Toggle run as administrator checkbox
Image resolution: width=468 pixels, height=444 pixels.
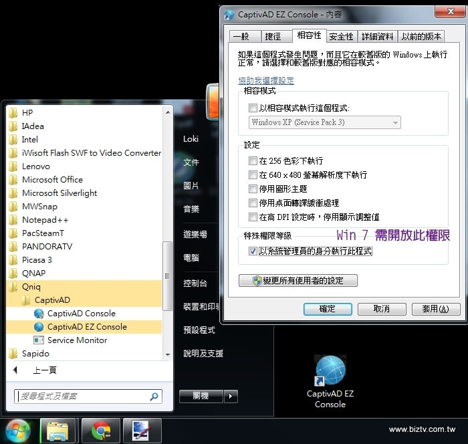[x=253, y=251]
